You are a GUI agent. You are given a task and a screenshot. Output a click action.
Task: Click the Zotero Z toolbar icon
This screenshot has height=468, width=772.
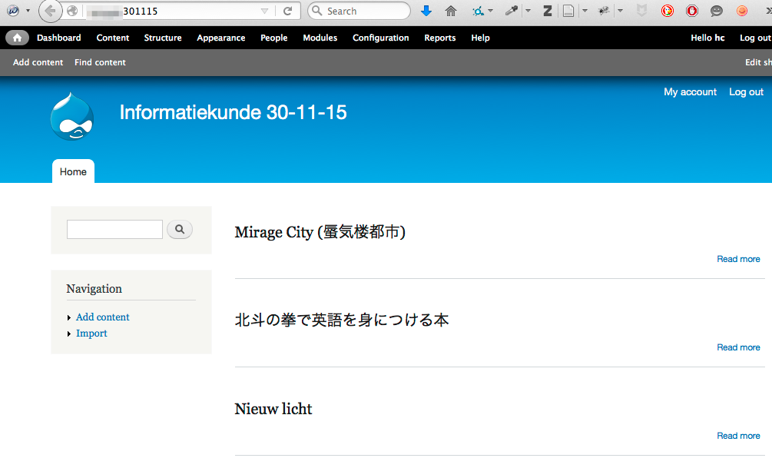[547, 11]
